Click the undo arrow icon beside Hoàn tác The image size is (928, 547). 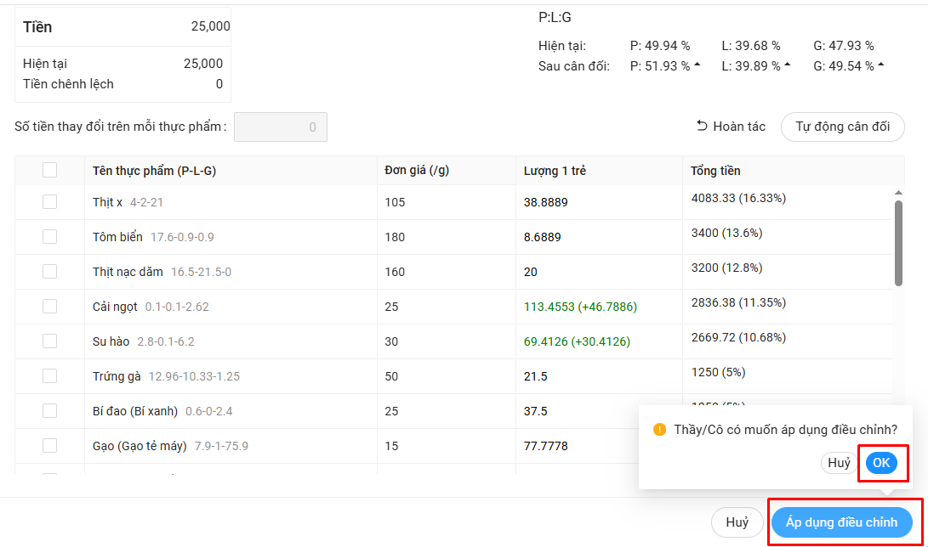pos(702,126)
